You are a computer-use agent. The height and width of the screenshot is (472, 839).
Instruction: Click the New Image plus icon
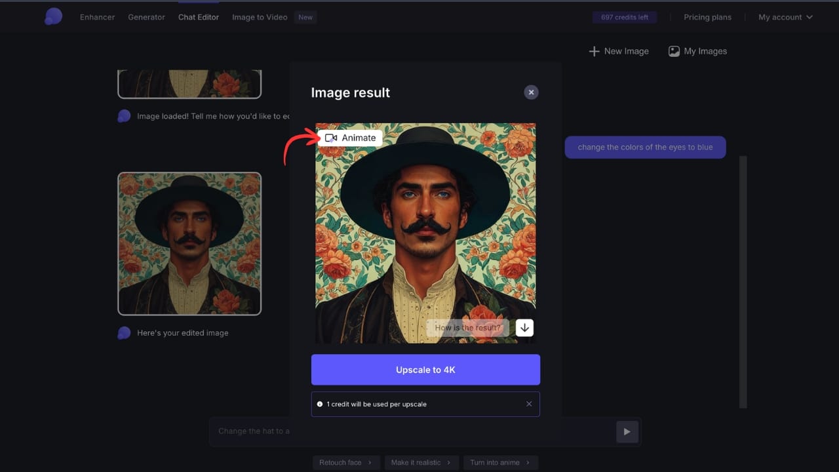pos(594,50)
